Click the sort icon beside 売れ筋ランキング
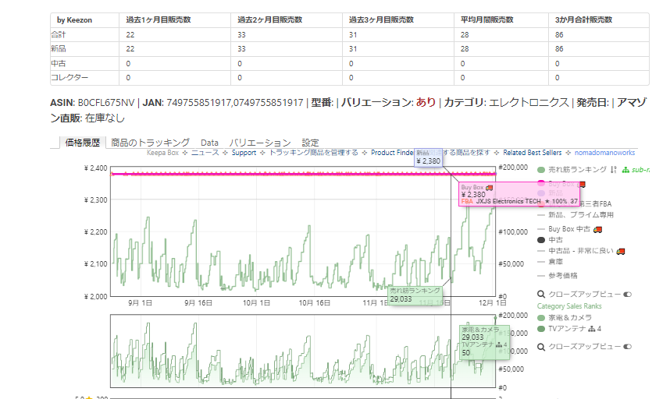 614,169
